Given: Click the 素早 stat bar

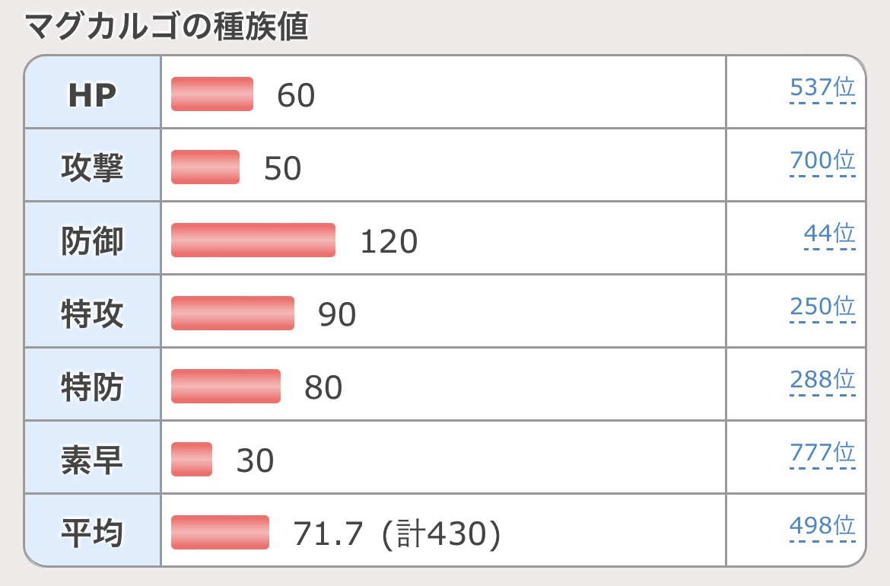Looking at the screenshot, I should (x=192, y=460).
